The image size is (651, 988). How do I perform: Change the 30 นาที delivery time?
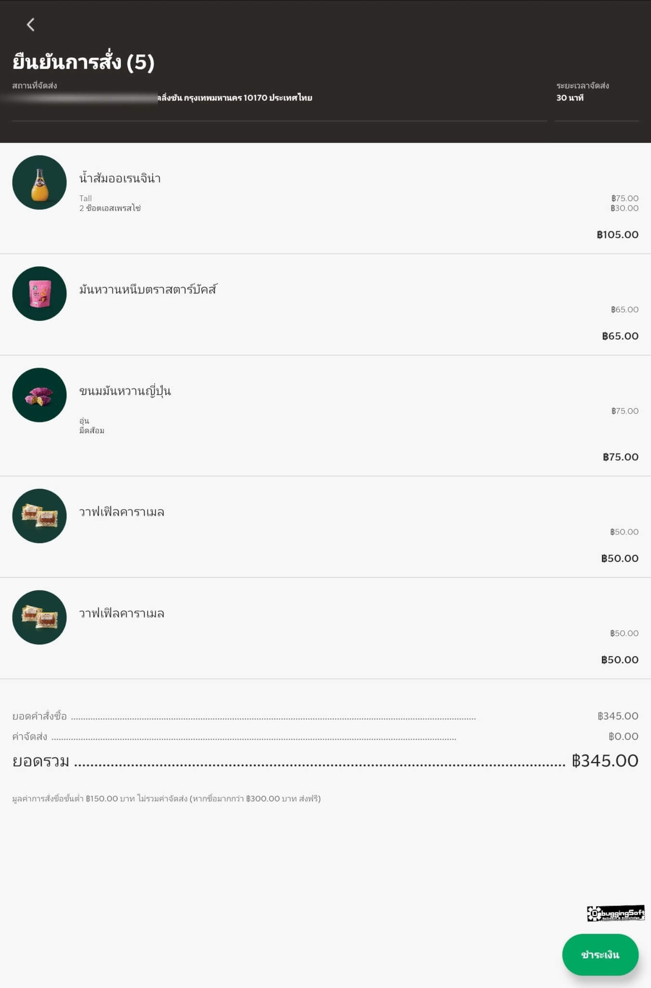pyautogui.click(x=597, y=98)
